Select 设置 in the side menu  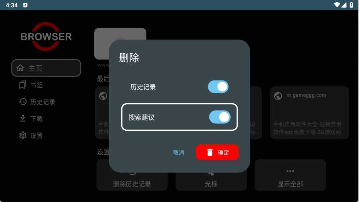(37, 136)
